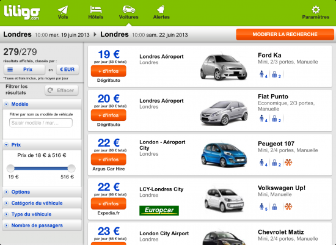Click the white Volkswagen Up! image
Image resolution: width=336 pixels, height=245 pixels.
tap(224, 200)
